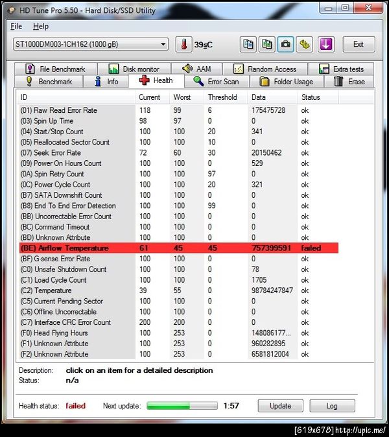Switch to the Info tab
The height and width of the screenshot is (437, 389).
pyautogui.click(x=106, y=82)
